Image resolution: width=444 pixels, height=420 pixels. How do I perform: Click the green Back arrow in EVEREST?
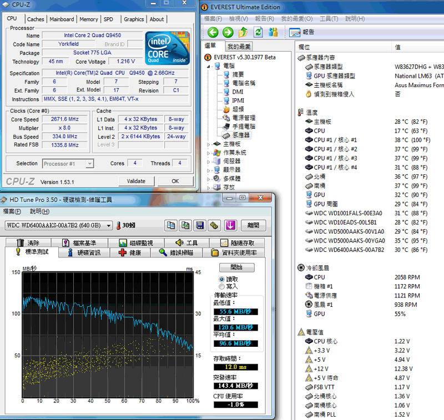212,32
